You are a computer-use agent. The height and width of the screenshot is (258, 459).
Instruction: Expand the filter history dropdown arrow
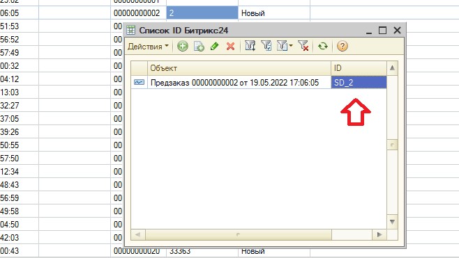pyautogui.click(x=291, y=46)
